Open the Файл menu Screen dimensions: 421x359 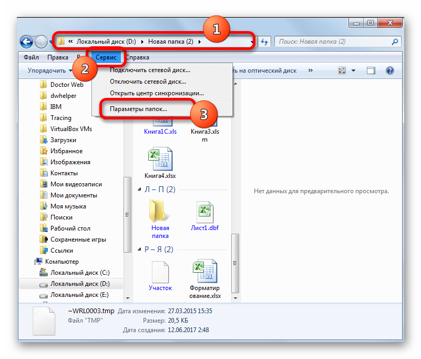click(x=31, y=57)
